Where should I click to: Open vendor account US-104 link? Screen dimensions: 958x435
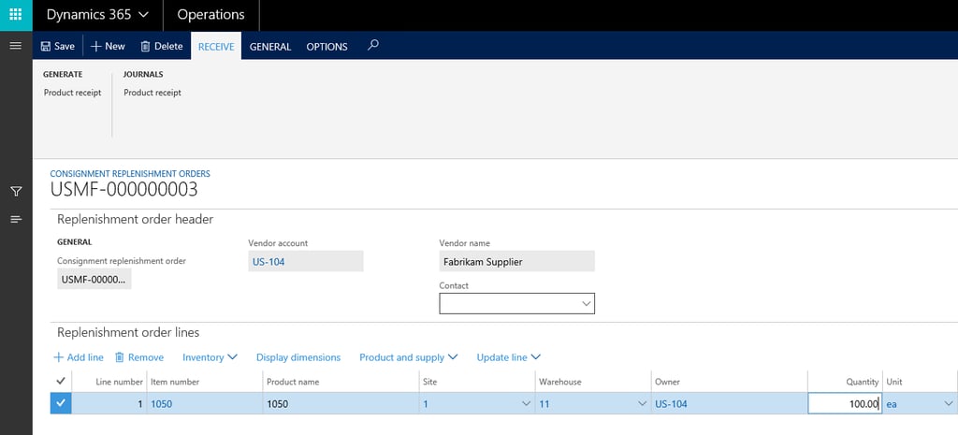tap(269, 262)
